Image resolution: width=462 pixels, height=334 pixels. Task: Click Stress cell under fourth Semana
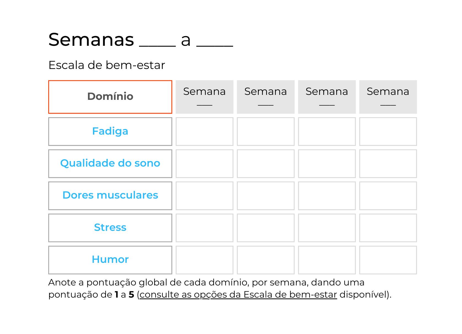click(x=388, y=228)
